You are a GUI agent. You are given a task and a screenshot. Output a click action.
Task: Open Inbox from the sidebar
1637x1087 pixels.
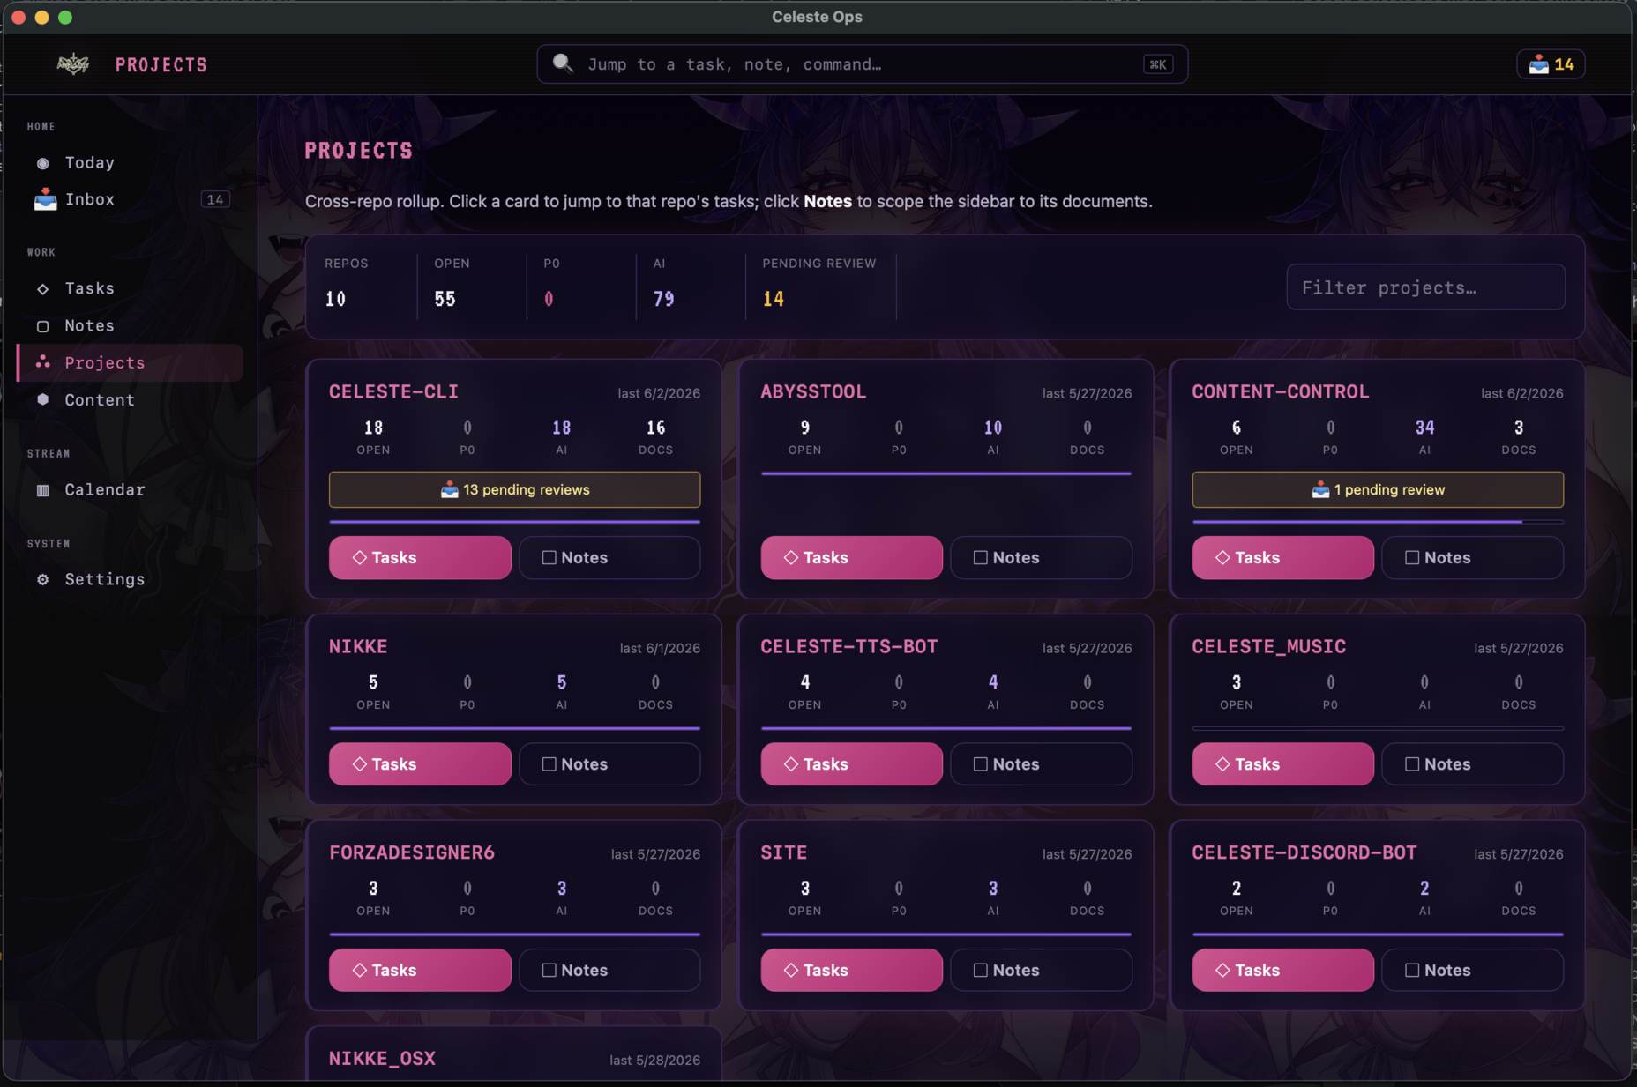(130, 200)
